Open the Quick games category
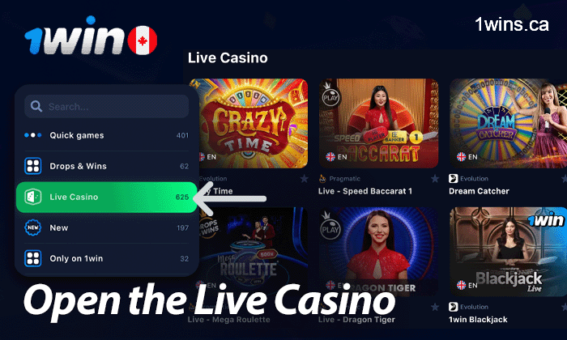Viewport: 567px width, 340px height. coord(106,135)
